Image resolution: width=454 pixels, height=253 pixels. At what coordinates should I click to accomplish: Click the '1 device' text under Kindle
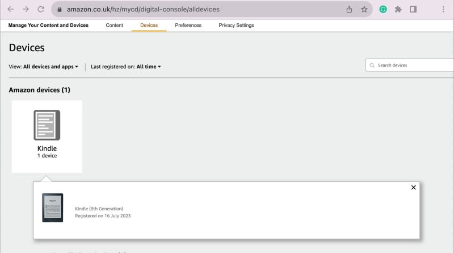[x=47, y=156]
